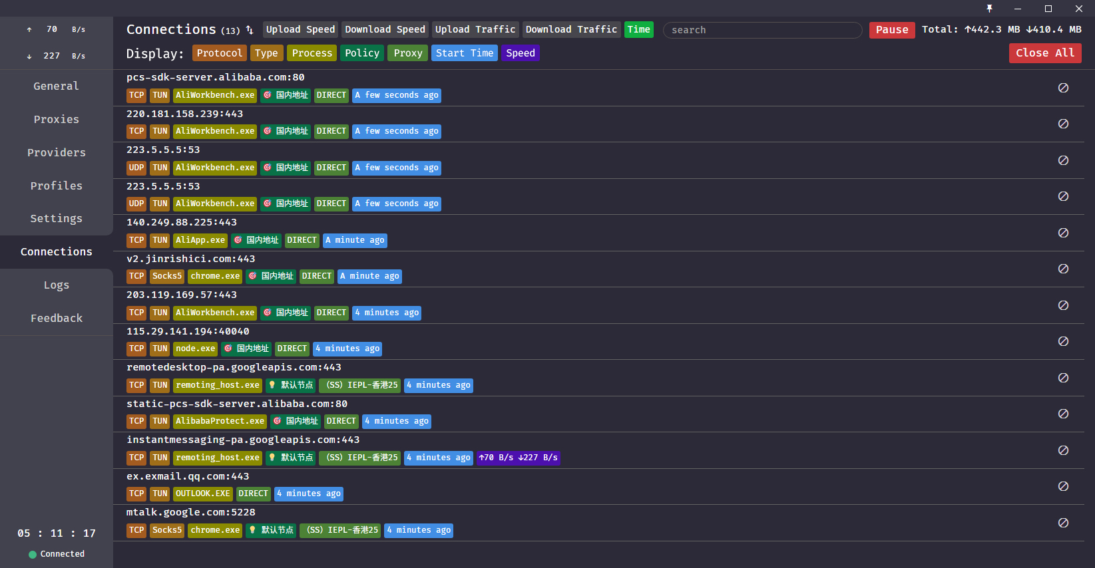Sort connections by Upload Traffic

(x=475, y=29)
